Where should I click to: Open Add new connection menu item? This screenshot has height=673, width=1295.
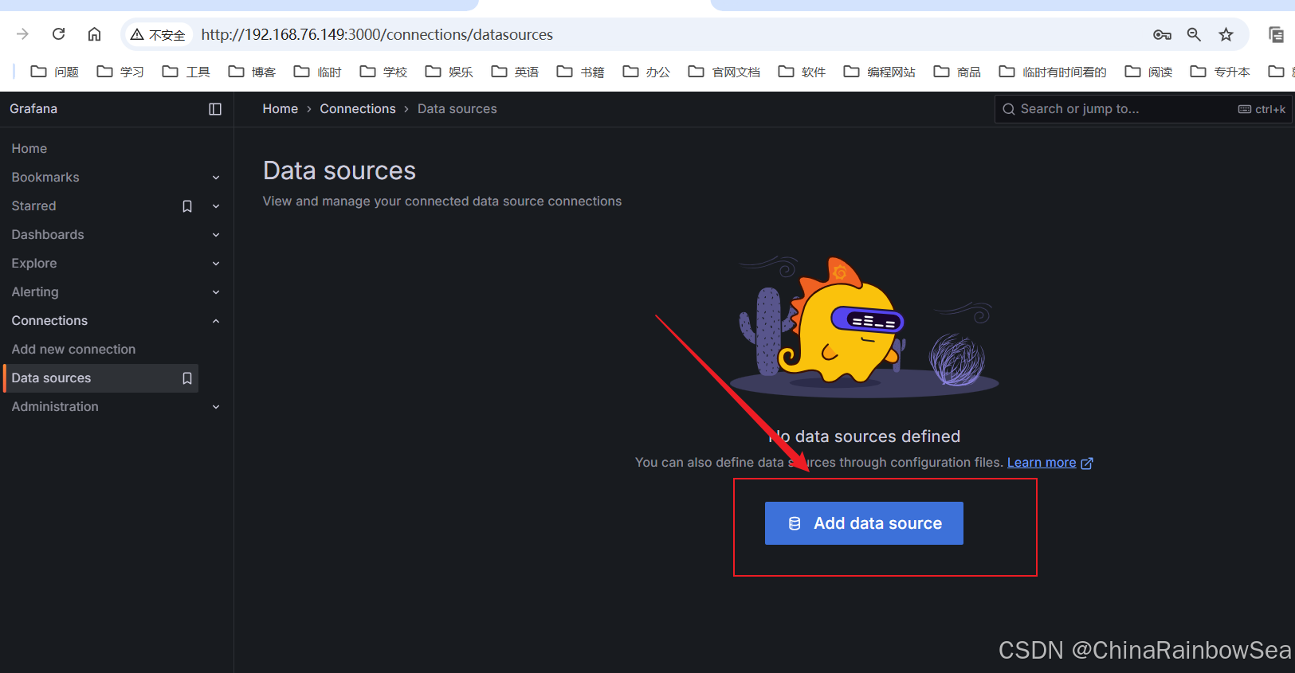[x=73, y=349]
